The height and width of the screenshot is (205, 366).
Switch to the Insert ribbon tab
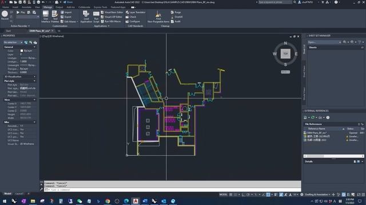[x=15, y=7]
